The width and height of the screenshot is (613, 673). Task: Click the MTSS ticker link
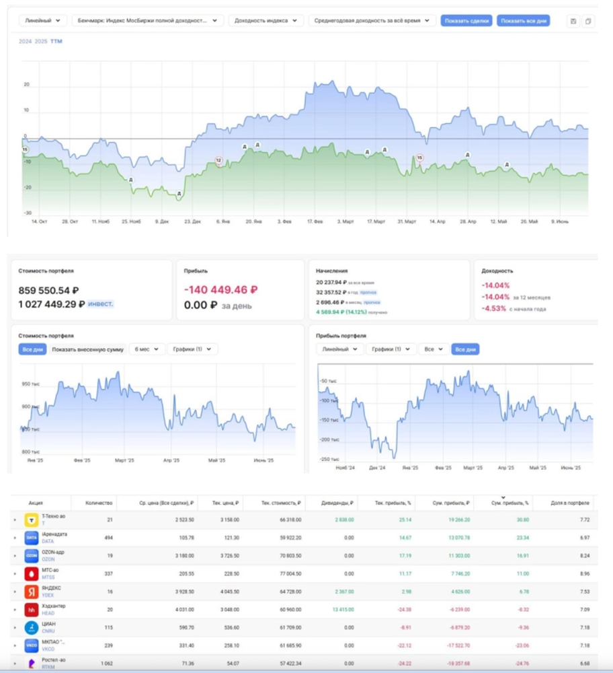point(48,577)
